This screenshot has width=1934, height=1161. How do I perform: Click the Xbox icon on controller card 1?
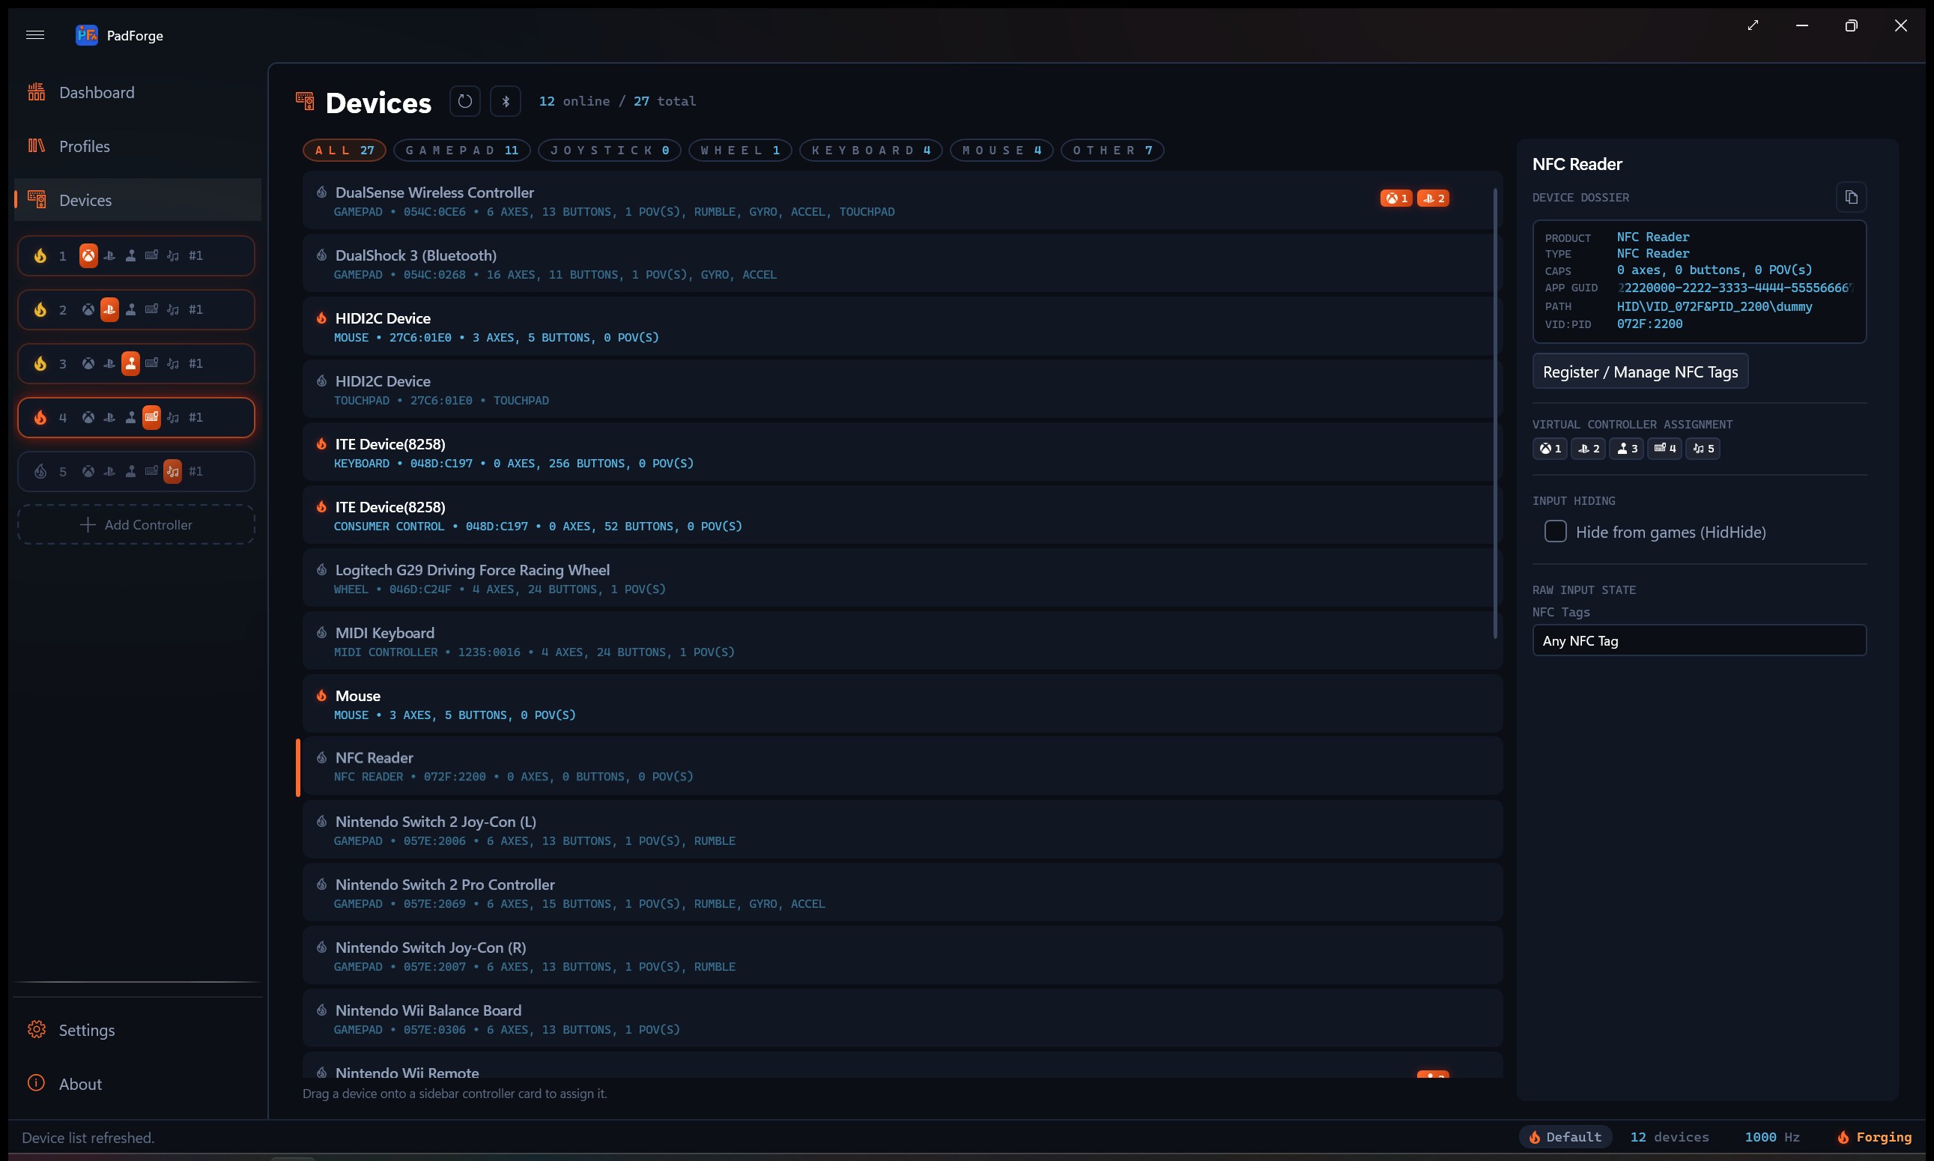(88, 255)
